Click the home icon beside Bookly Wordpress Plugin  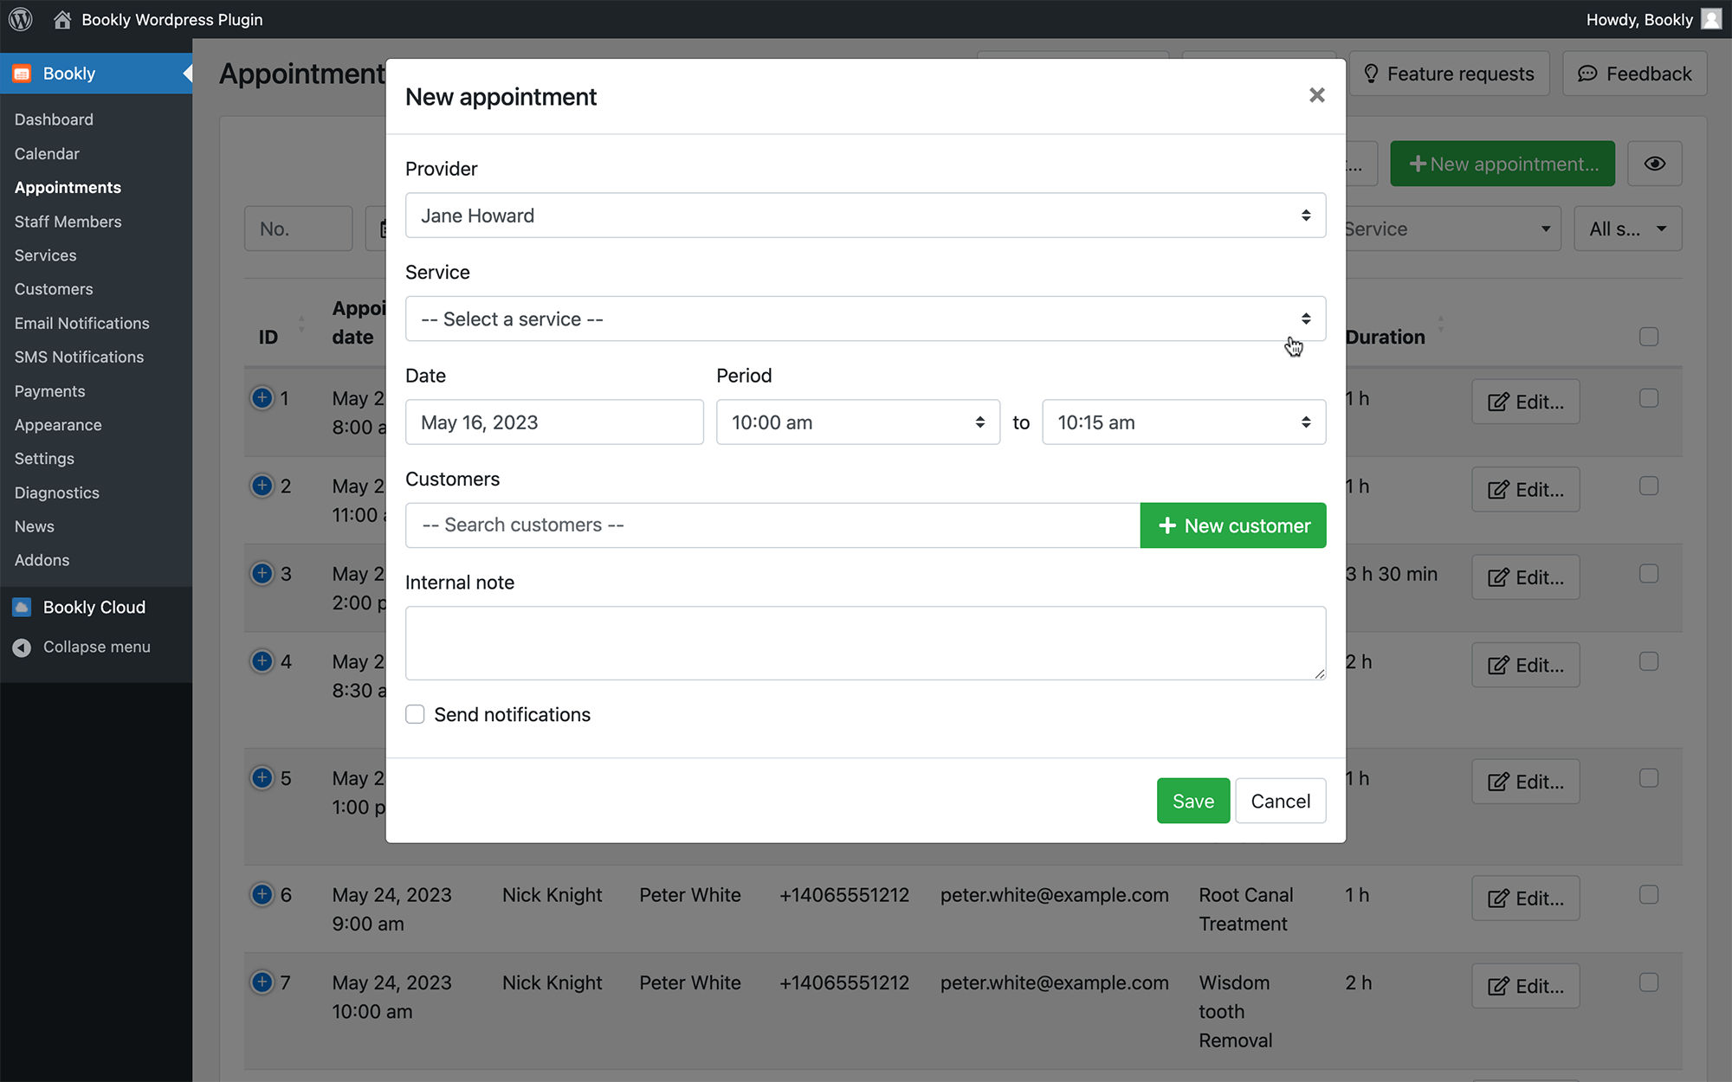coord(62,19)
